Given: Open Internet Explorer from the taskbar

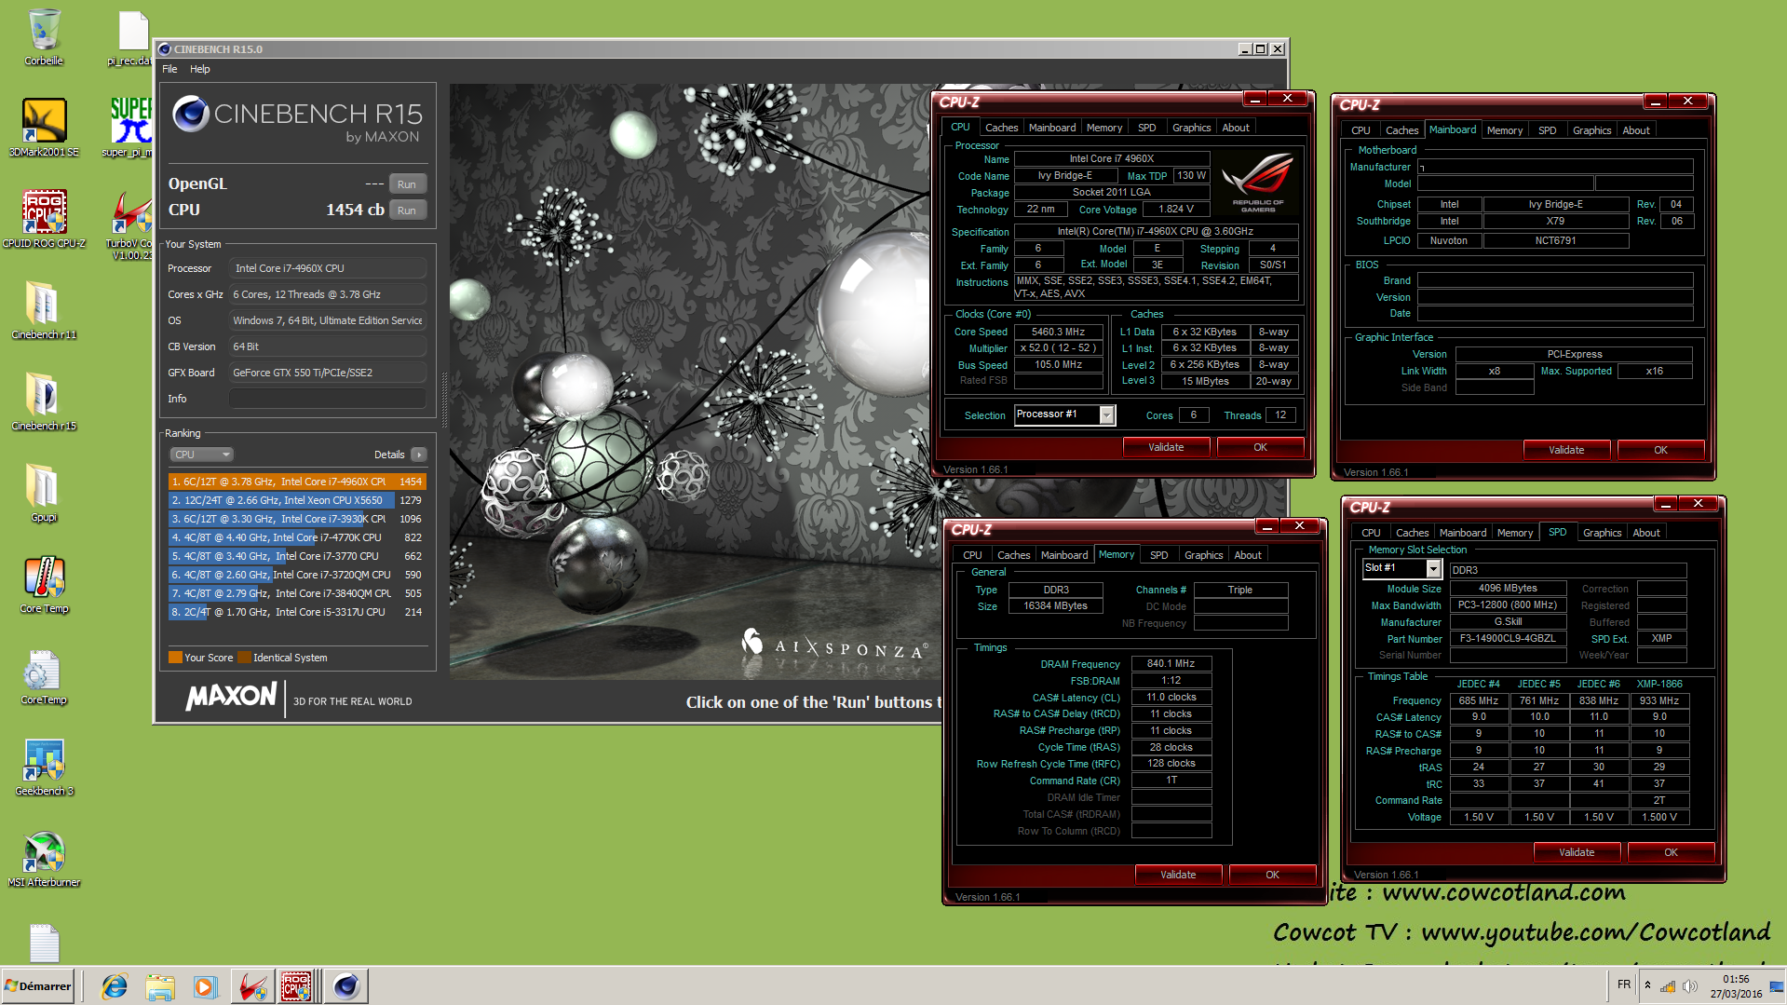Looking at the screenshot, I should [115, 986].
